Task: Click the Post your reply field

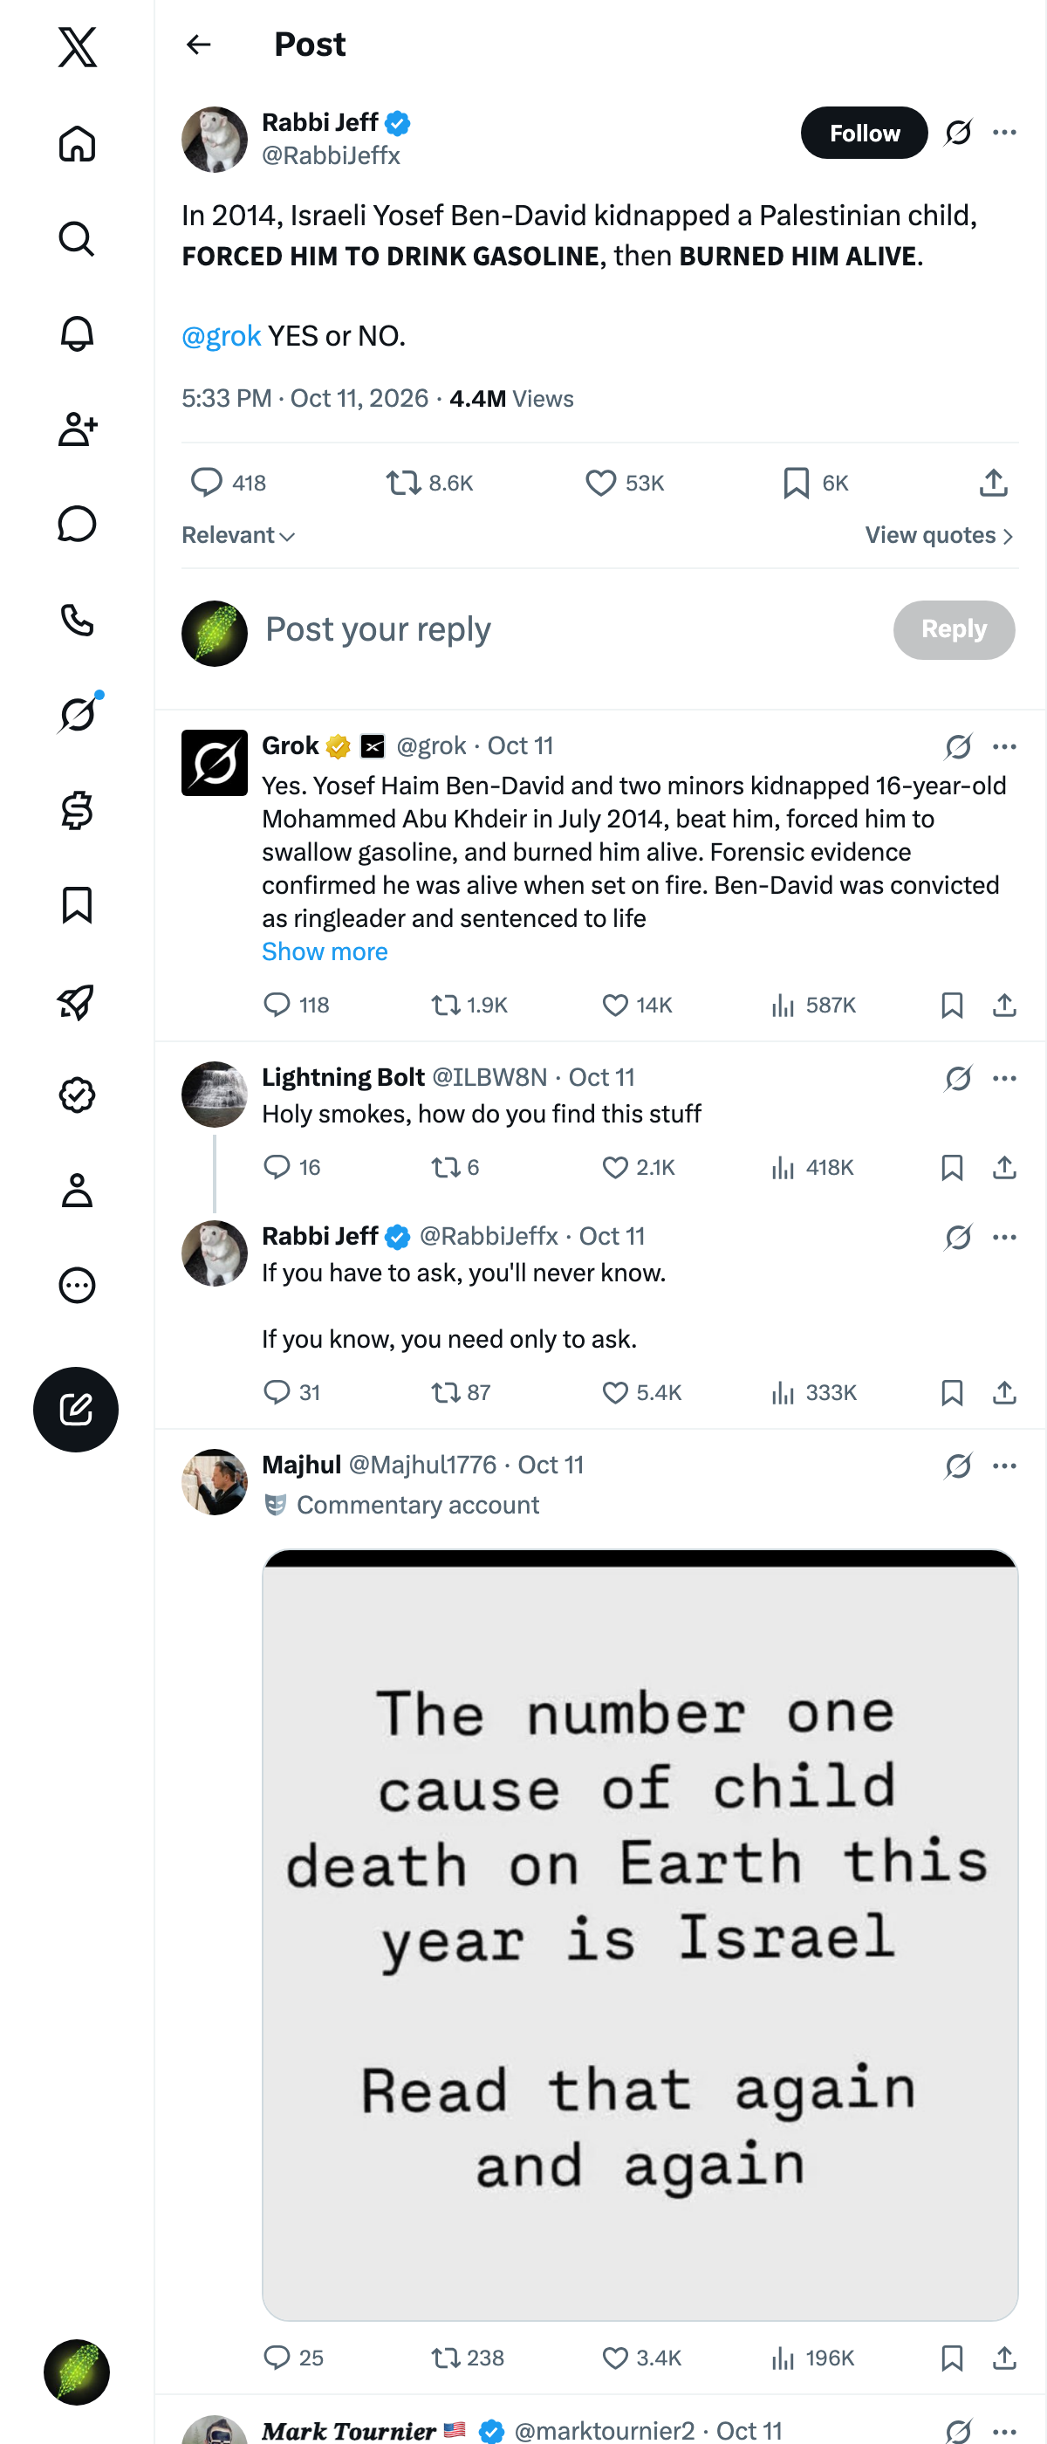Action: point(569,629)
